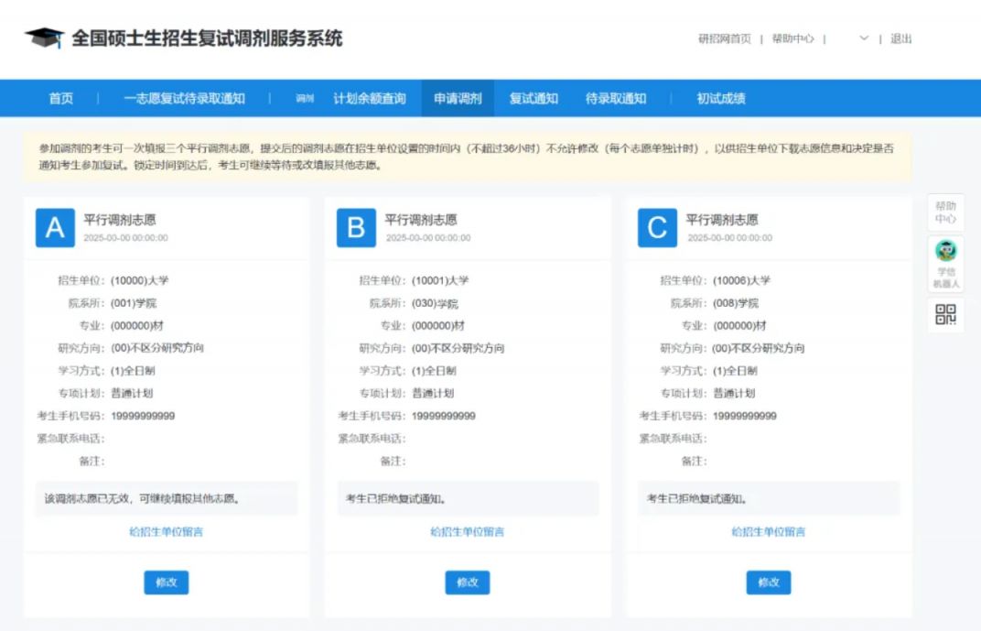This screenshot has width=981, height=631.
Task: Open the 待录取通知 tab
Action: coord(616,98)
